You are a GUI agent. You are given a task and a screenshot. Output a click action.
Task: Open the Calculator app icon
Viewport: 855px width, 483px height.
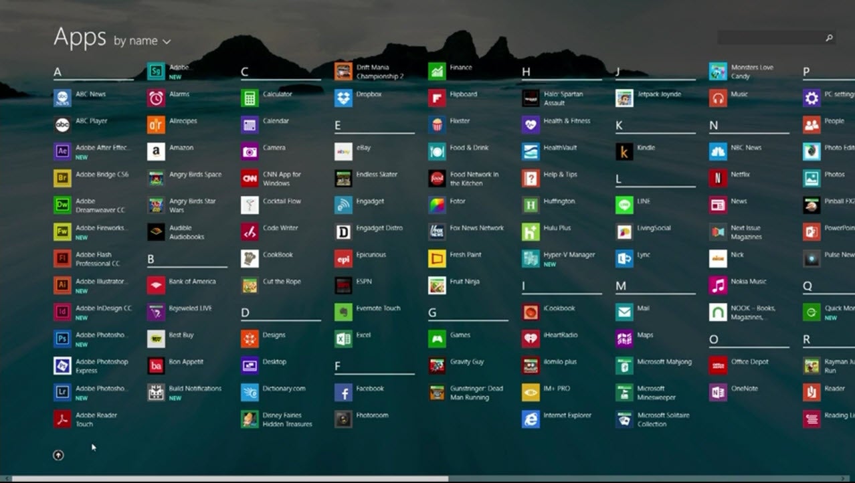coord(250,98)
